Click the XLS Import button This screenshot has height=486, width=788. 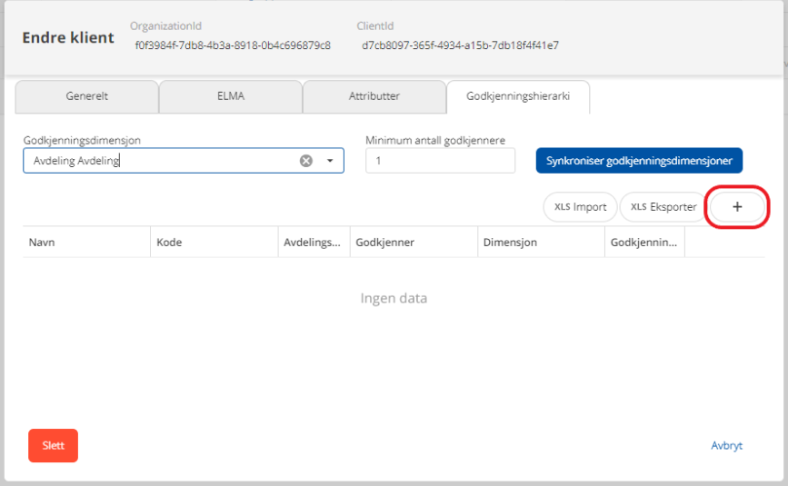580,207
